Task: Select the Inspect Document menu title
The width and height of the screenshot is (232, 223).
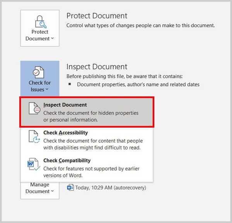Action: pyautogui.click(x=65, y=105)
